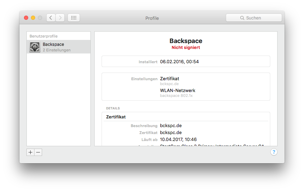Screen dimensions: 304x191
Task: Click the back navigation arrow
Action: [51, 18]
